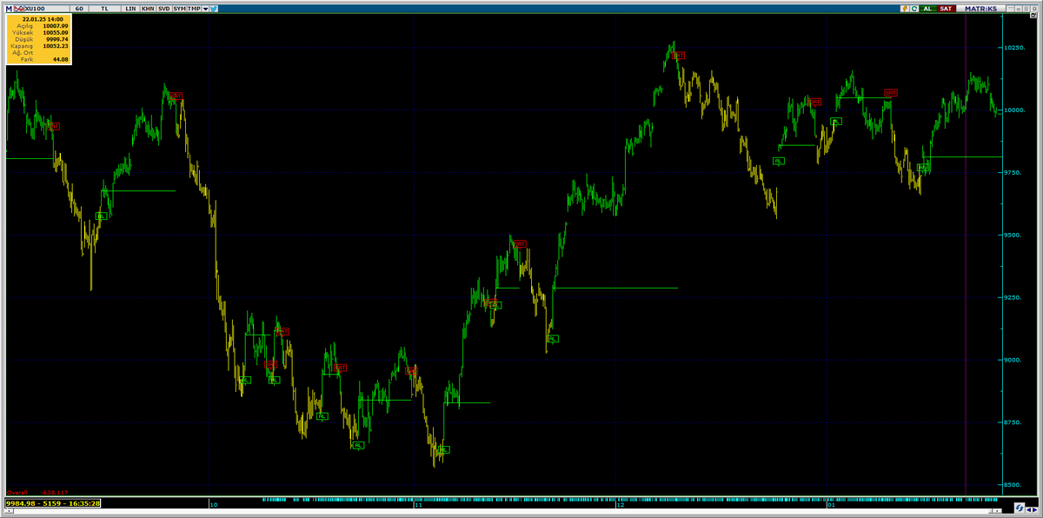This screenshot has width=1043, height=518.
Task: Toggle the KHN button
Action: pyautogui.click(x=148, y=9)
